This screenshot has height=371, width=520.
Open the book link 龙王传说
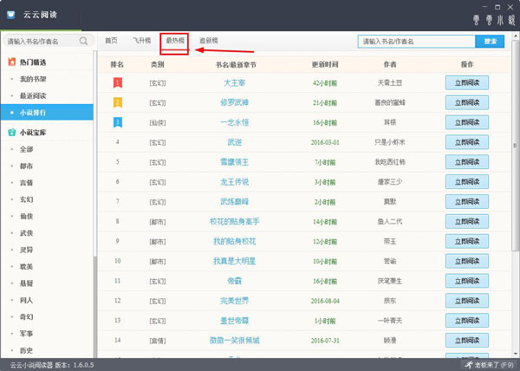pyautogui.click(x=235, y=182)
